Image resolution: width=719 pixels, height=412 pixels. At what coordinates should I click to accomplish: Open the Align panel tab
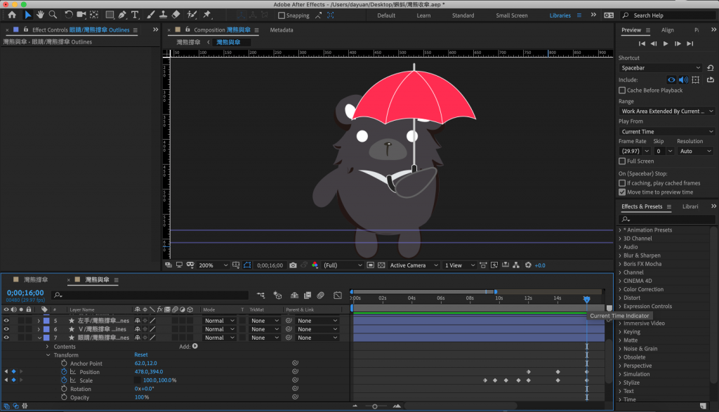(x=667, y=30)
